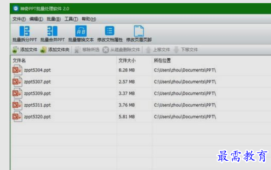Open the 工具(T) menu

71,19
